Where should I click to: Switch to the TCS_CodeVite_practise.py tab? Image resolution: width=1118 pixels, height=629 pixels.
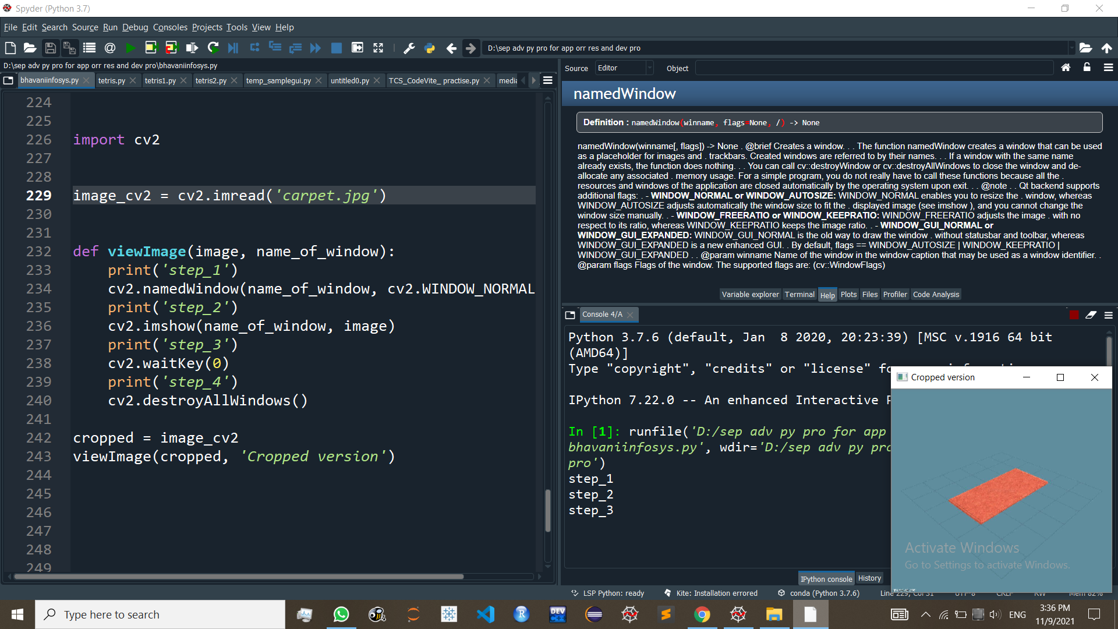pos(434,80)
